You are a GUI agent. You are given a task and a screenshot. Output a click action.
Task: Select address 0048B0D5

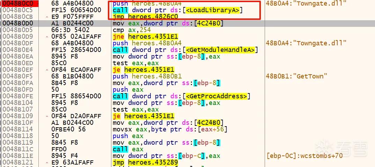(18, 30)
